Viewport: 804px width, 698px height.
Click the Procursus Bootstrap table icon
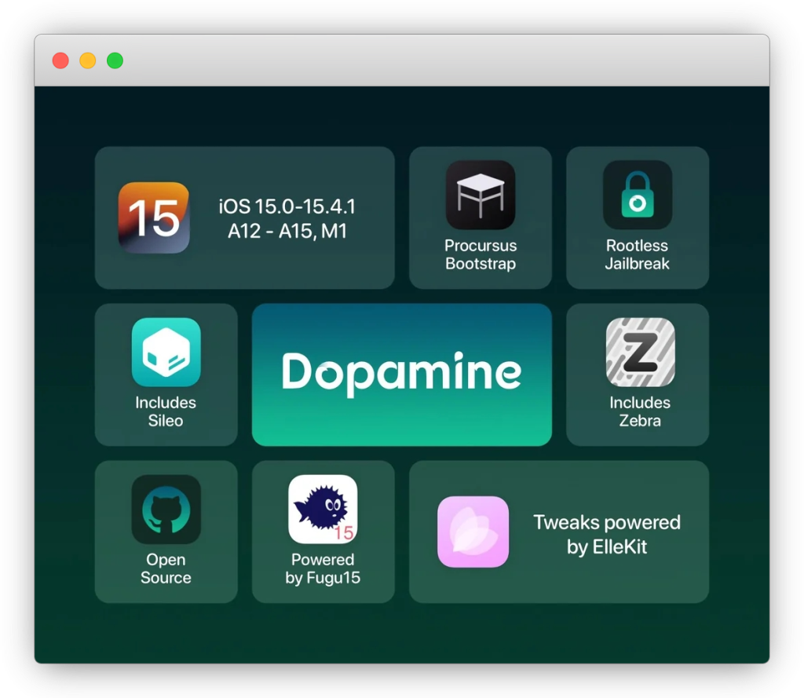click(x=481, y=195)
